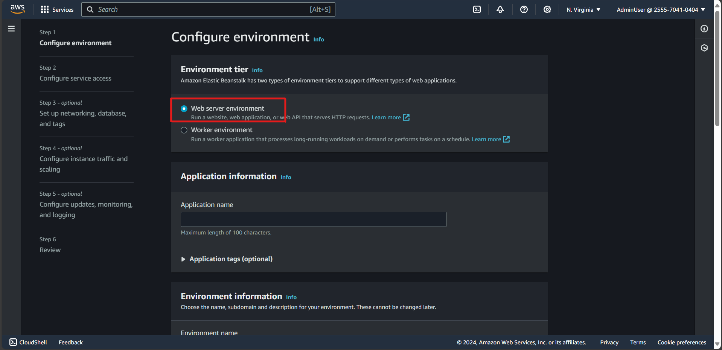Open the Privacy footer link
Image resolution: width=722 pixels, height=350 pixels.
(x=609, y=342)
